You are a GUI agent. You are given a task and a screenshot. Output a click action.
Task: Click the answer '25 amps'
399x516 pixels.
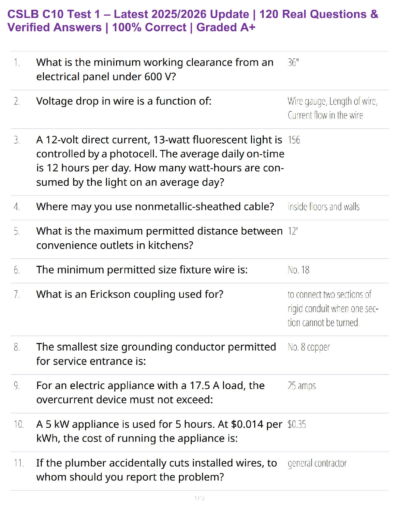(x=302, y=386)
